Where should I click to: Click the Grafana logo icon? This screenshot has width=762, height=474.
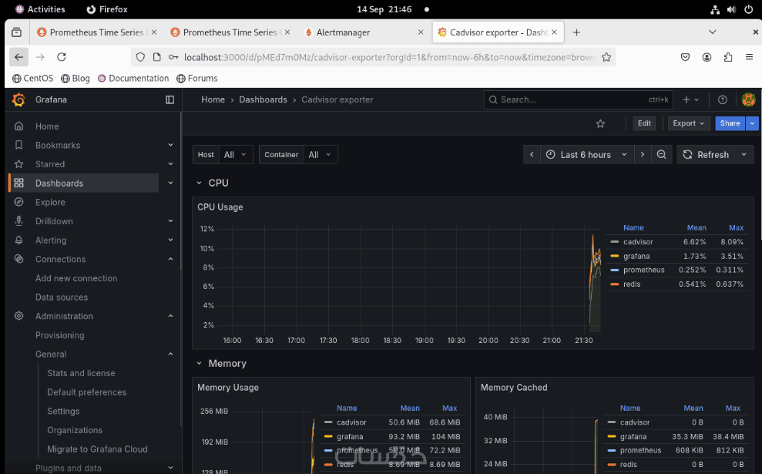(x=18, y=99)
